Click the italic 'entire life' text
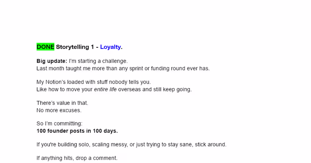This screenshot has height=163, width=311. coord(105,90)
